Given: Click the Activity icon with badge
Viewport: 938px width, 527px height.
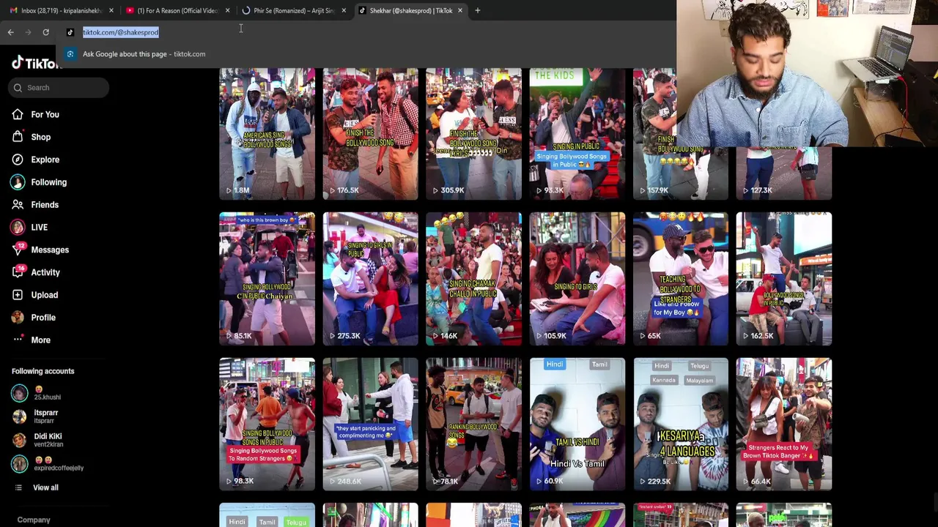Looking at the screenshot, I should point(18,272).
